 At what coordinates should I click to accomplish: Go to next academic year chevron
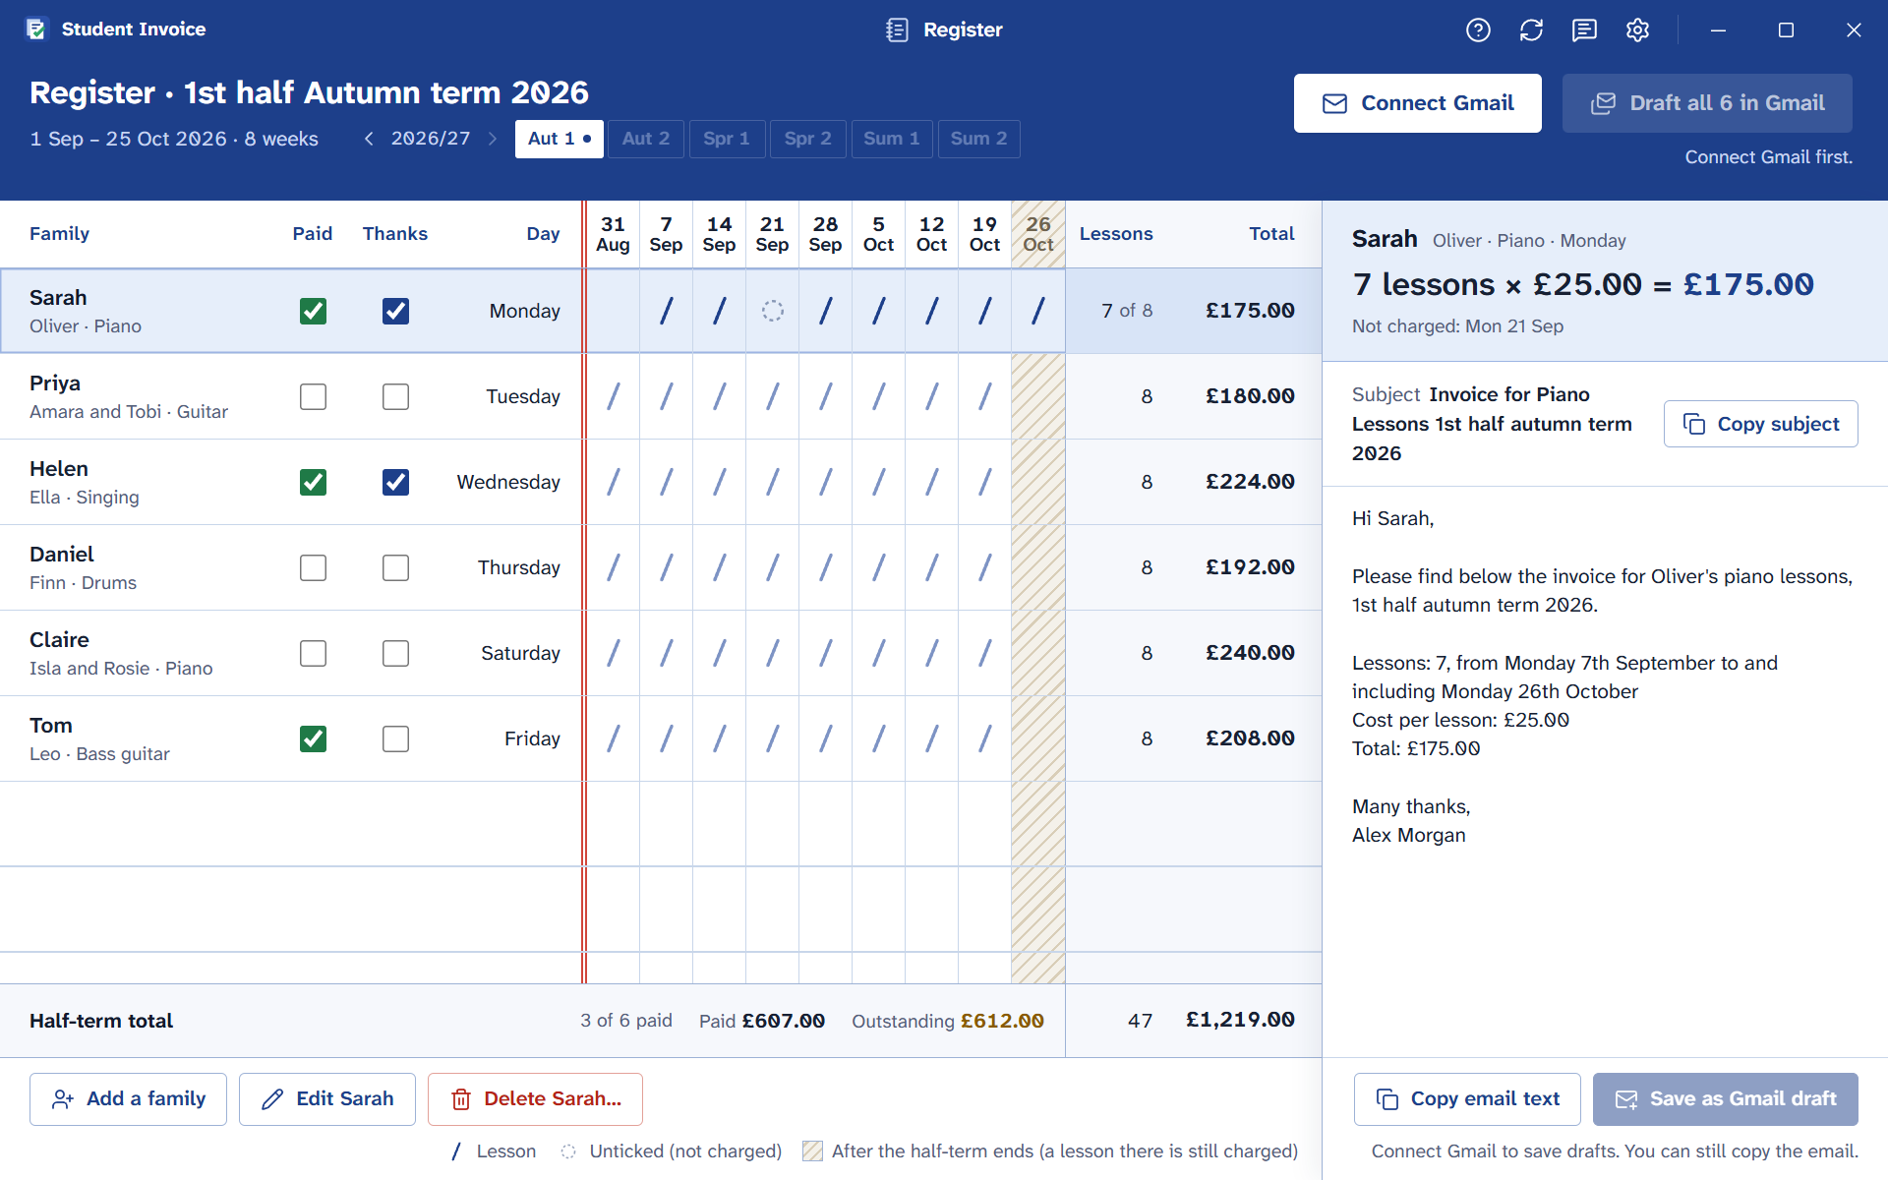(493, 139)
